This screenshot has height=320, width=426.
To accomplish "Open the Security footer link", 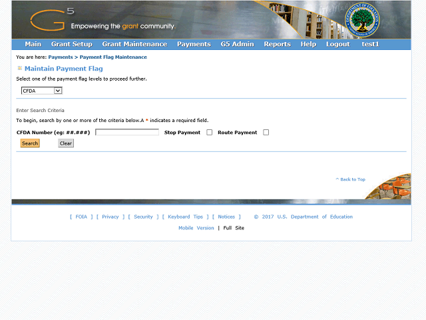I will click(143, 217).
